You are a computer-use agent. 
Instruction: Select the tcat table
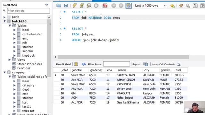point(25,102)
